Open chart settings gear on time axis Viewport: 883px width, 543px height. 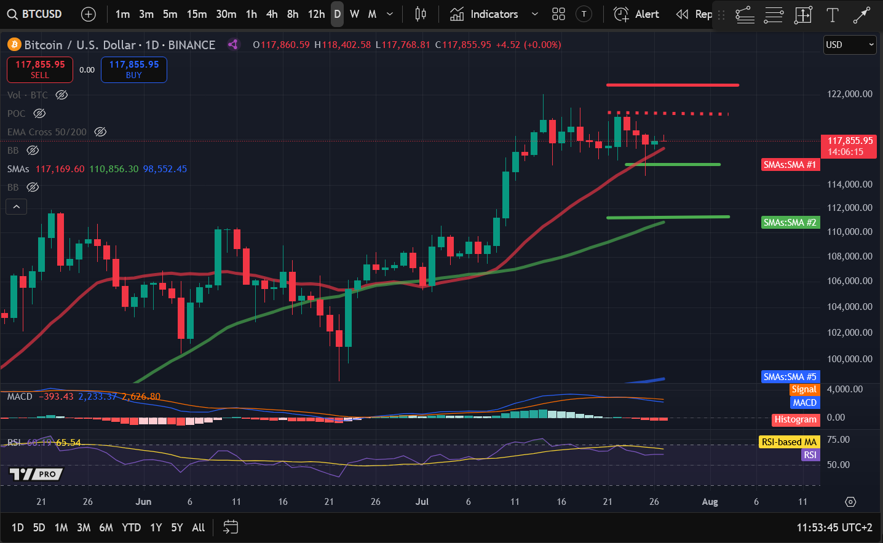click(x=850, y=502)
